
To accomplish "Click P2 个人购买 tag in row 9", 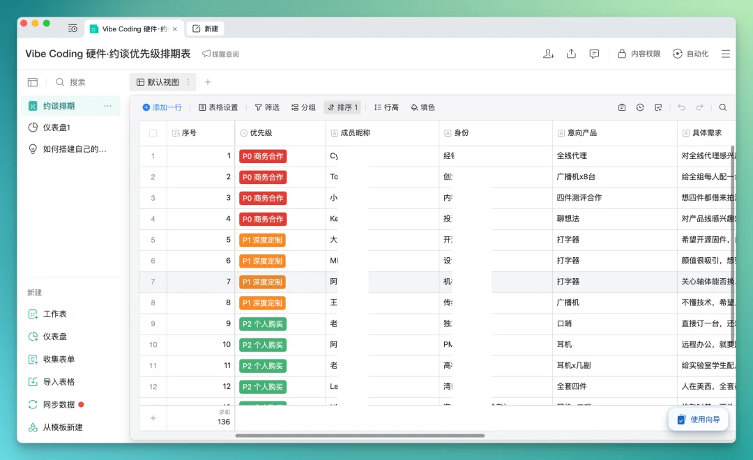I will point(263,324).
